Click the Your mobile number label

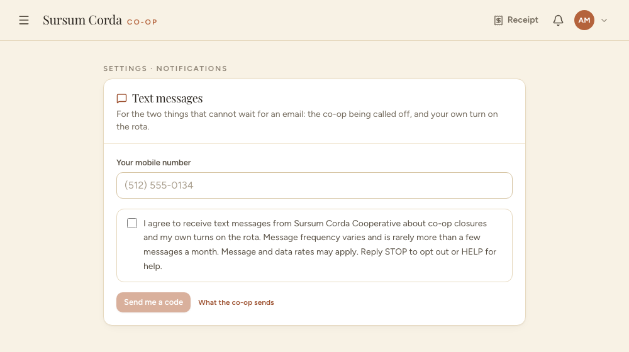click(153, 162)
